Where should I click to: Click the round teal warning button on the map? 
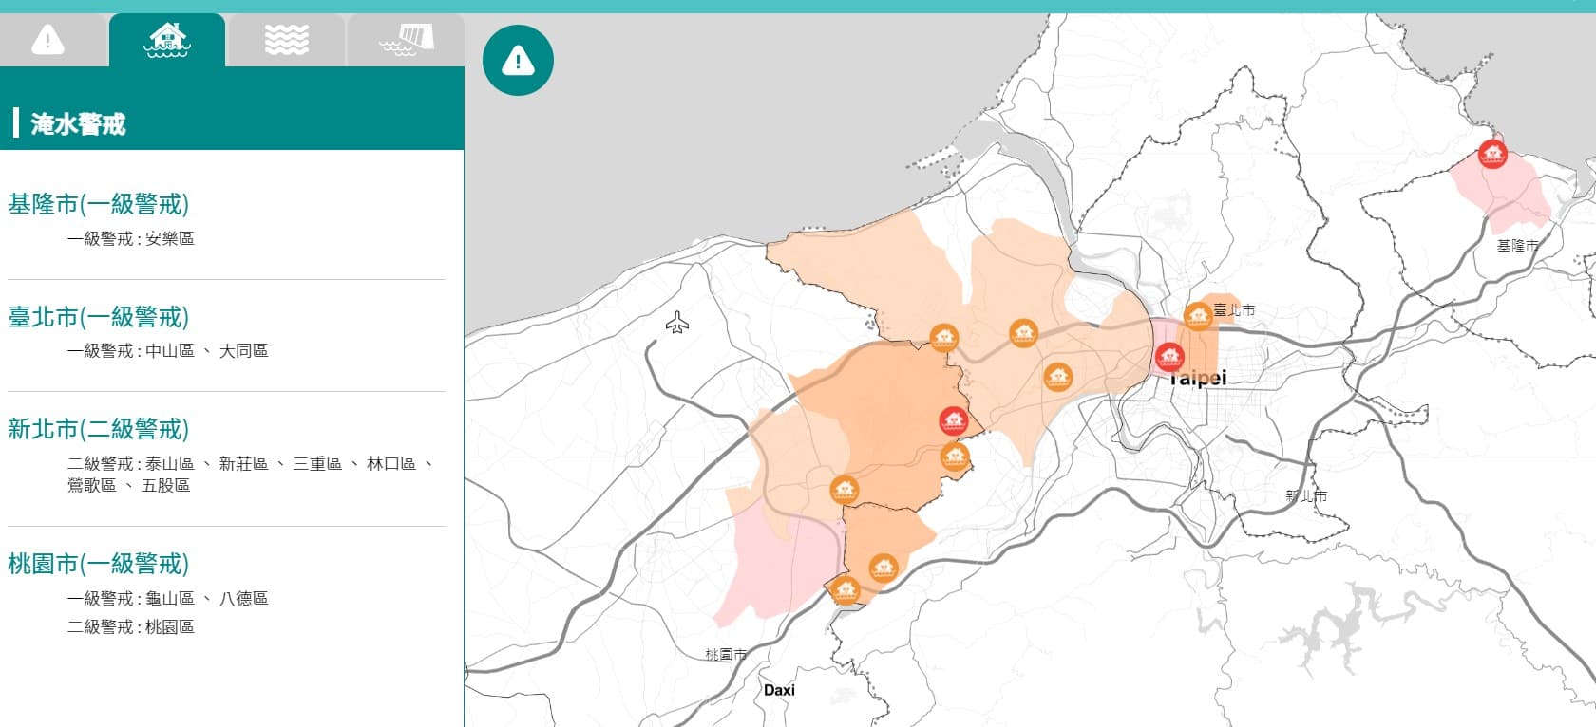tap(518, 61)
